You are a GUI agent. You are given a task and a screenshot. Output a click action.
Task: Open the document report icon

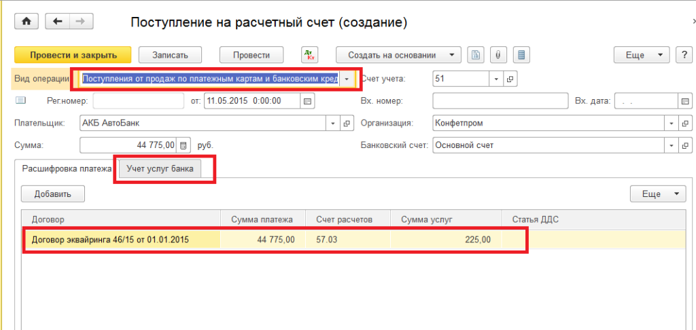pyautogui.click(x=475, y=55)
